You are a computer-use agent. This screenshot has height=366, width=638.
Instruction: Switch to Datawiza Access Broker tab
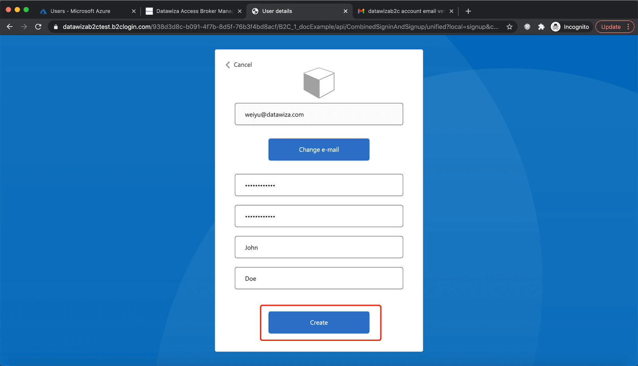coord(193,11)
